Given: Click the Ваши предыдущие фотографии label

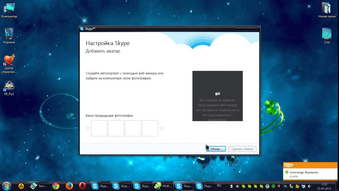Looking at the screenshot, I should [109, 116].
